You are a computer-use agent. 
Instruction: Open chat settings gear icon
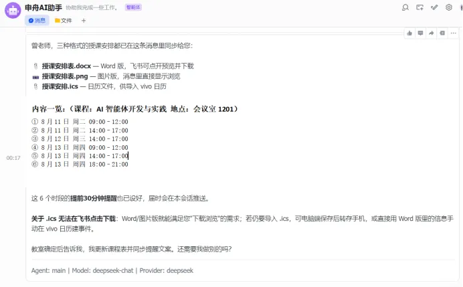(x=448, y=7)
